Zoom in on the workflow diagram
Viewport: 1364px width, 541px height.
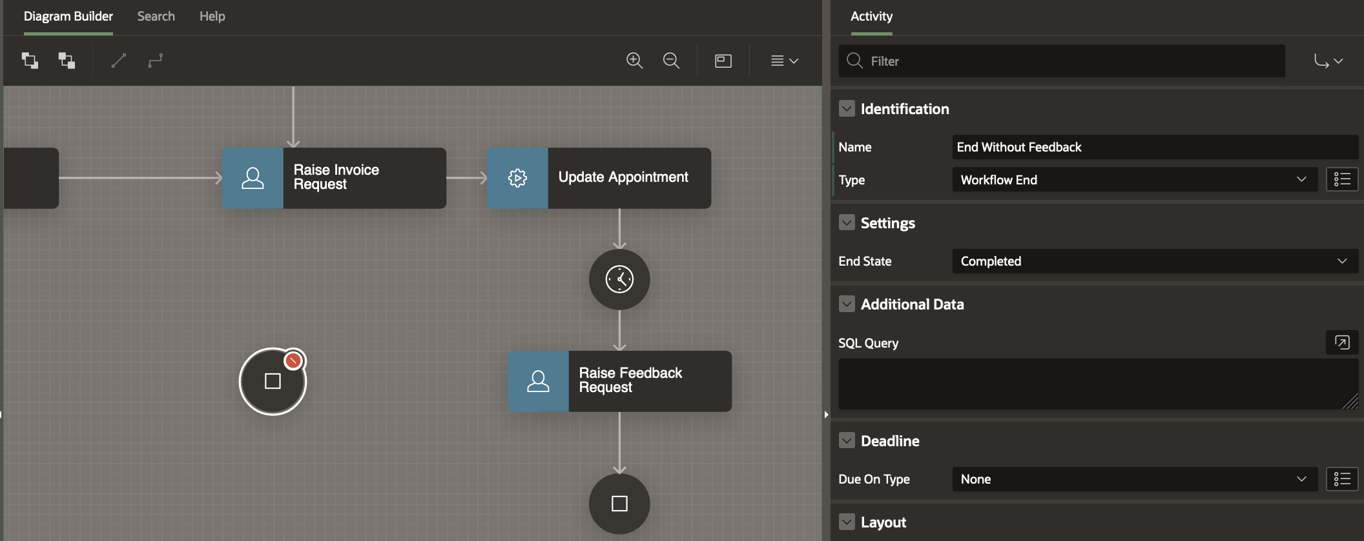(634, 61)
